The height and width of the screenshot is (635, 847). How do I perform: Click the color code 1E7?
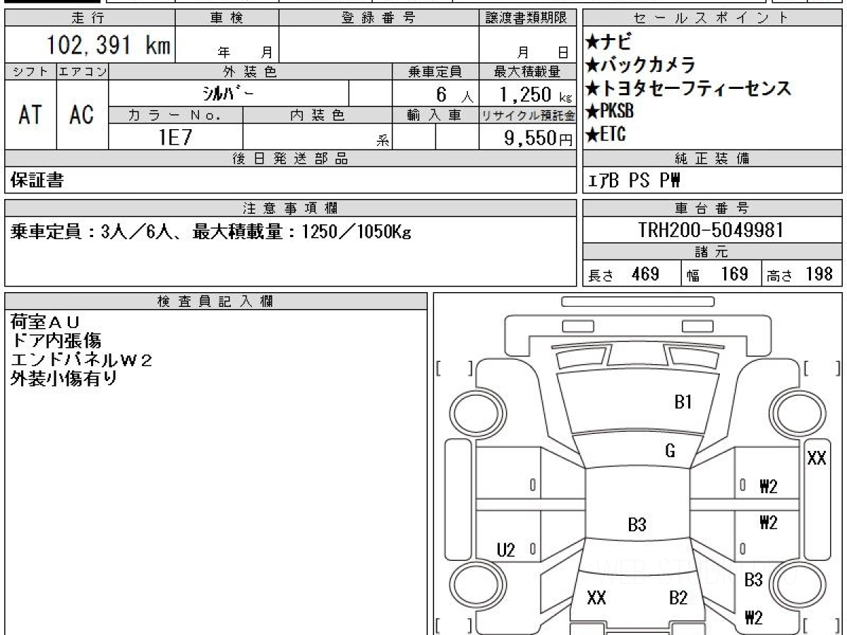(175, 138)
